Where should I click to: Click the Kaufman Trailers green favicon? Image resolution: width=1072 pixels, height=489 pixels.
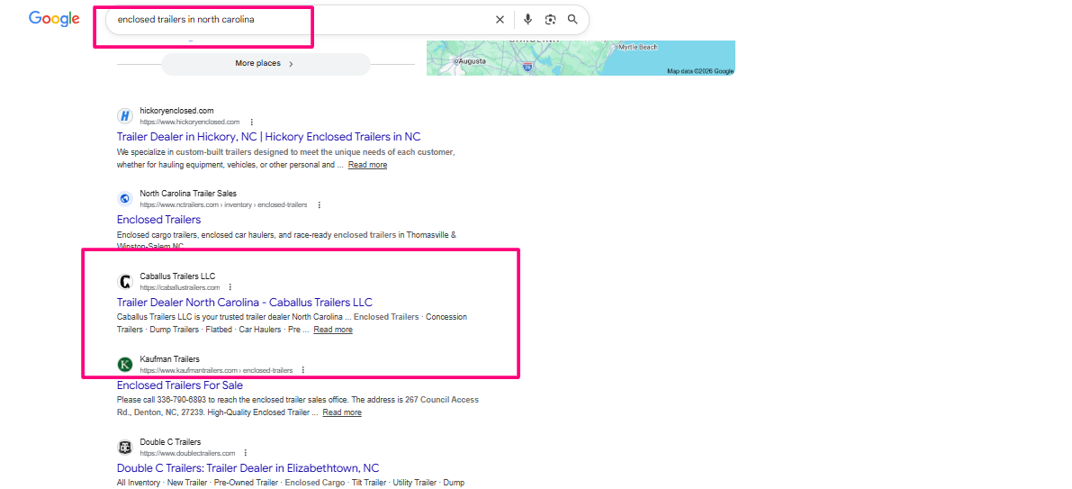point(124,364)
